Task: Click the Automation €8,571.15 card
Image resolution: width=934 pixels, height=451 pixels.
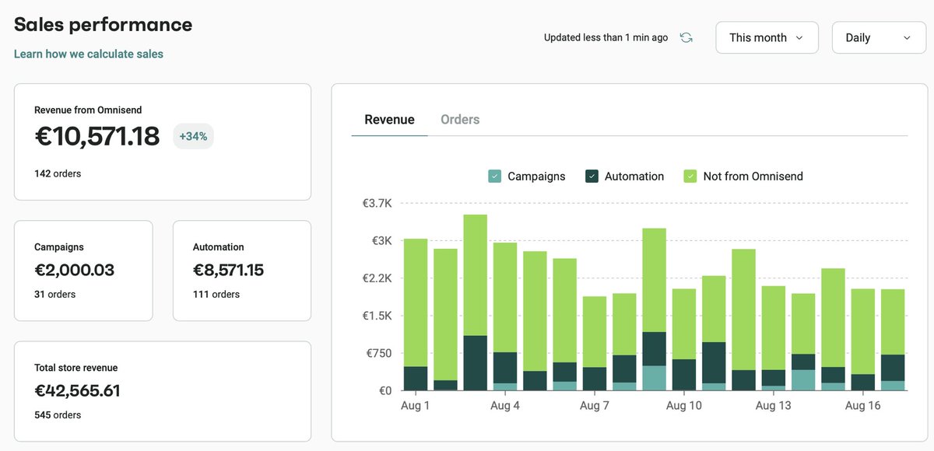Action: (x=242, y=271)
